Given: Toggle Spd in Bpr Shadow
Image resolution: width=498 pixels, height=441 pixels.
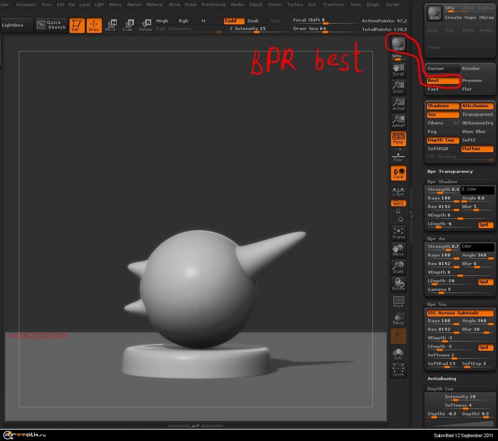Looking at the screenshot, I should [486, 225].
